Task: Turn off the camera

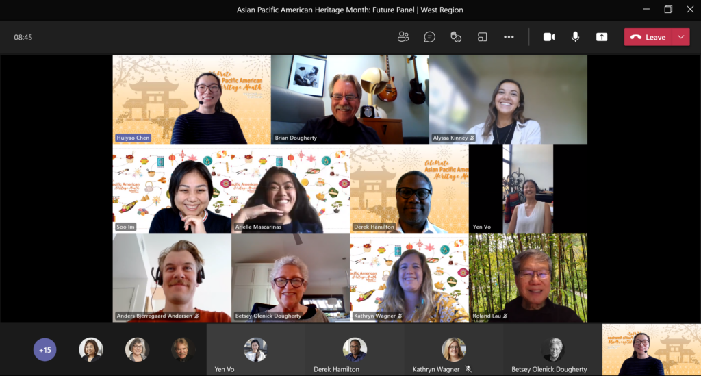Action: pos(549,37)
